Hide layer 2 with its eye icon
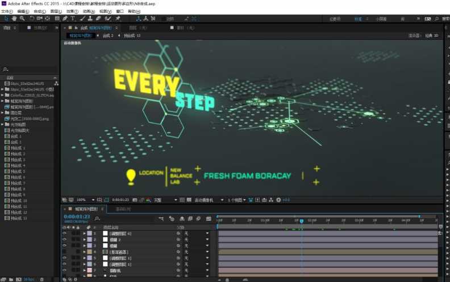 pos(64,240)
